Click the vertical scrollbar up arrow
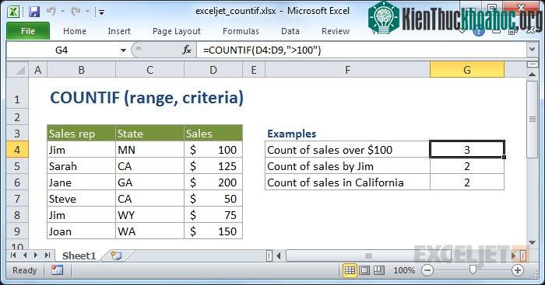 [532, 75]
